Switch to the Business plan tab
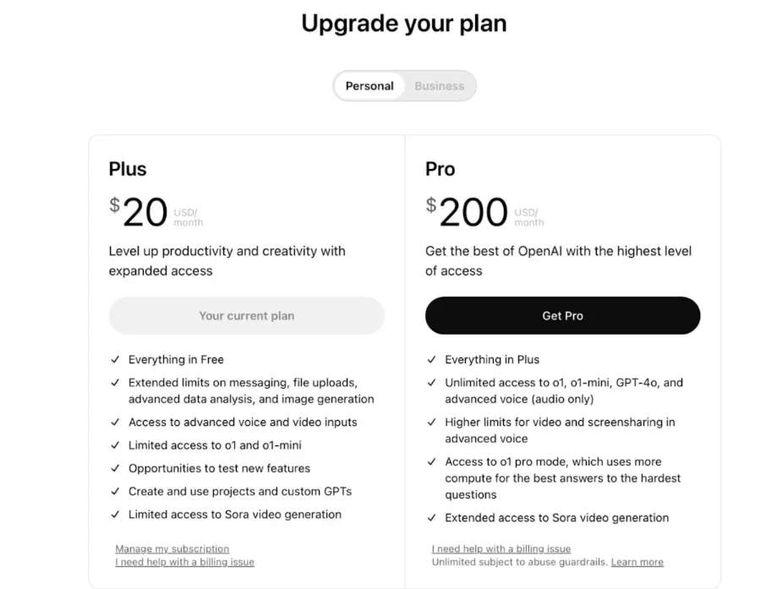Viewport: 766px width, 589px height. point(439,86)
